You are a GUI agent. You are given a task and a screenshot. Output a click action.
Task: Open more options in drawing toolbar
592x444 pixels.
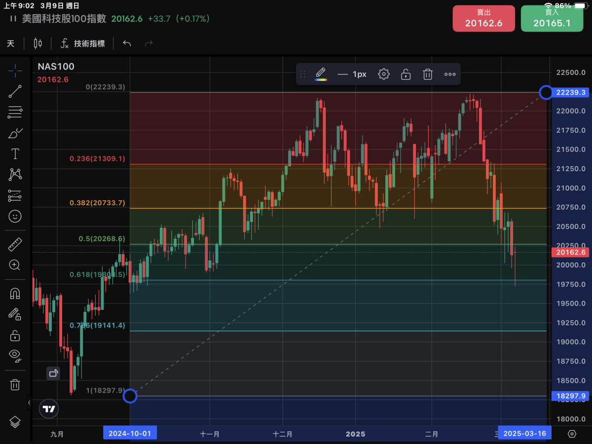coord(450,74)
